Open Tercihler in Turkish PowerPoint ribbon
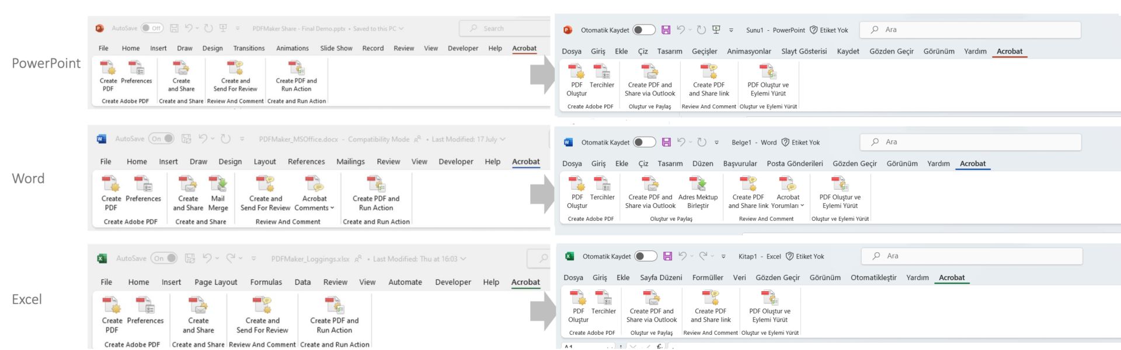This screenshot has width=1121, height=350. 602,76
